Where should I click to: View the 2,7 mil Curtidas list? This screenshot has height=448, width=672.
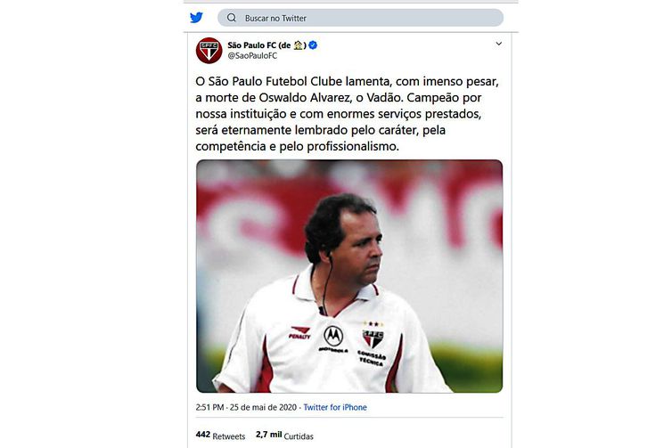284,436
